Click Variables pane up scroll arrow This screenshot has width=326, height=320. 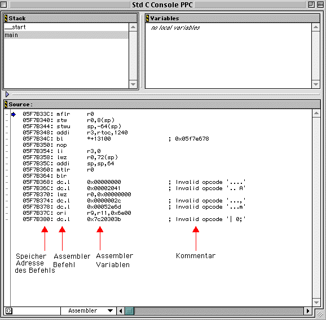(x=316, y=27)
